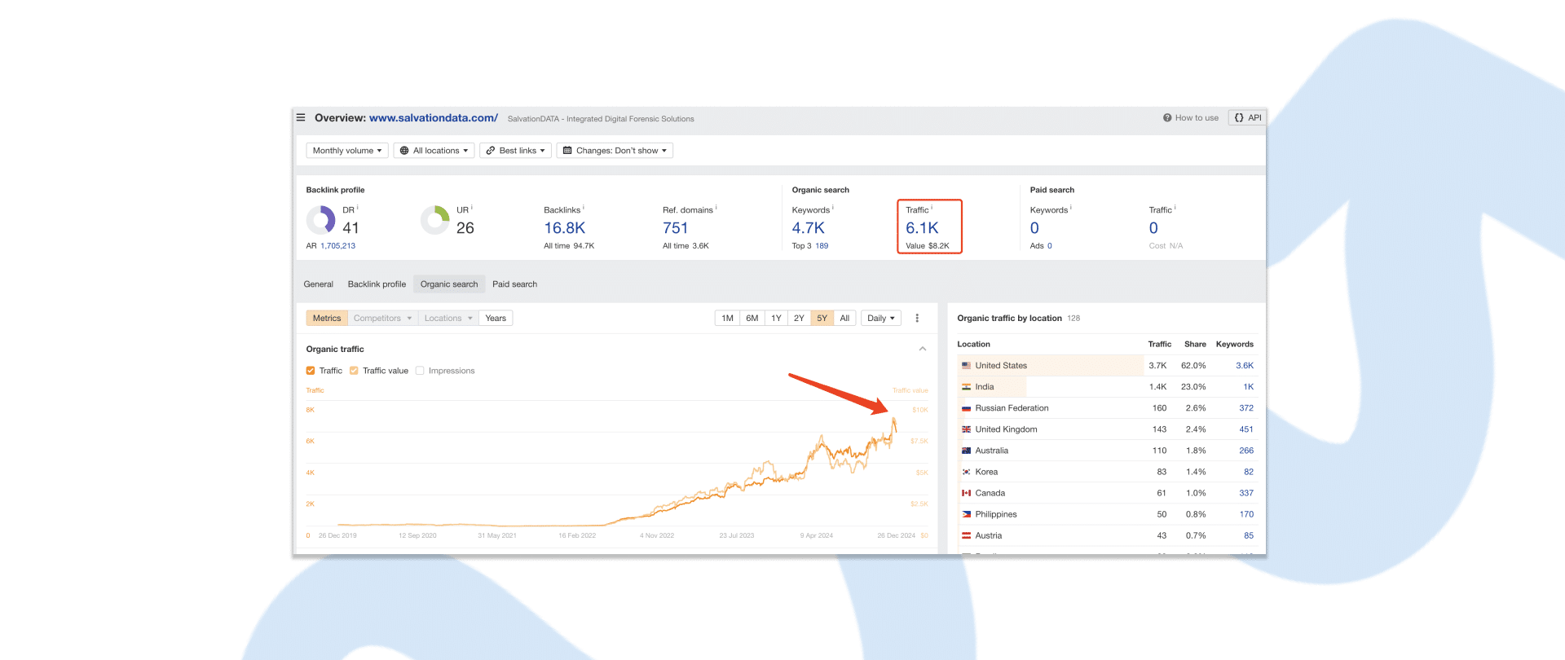The image size is (1565, 660).
Task: Set chart range to 5Y
Action: point(822,319)
